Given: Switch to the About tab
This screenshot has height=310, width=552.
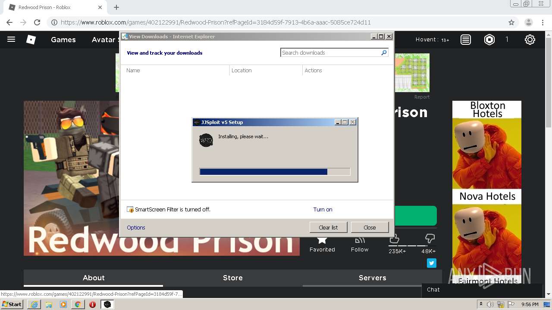Looking at the screenshot, I should 94,278.
